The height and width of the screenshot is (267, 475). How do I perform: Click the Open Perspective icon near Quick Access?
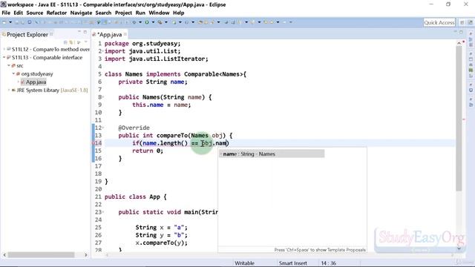click(x=462, y=22)
